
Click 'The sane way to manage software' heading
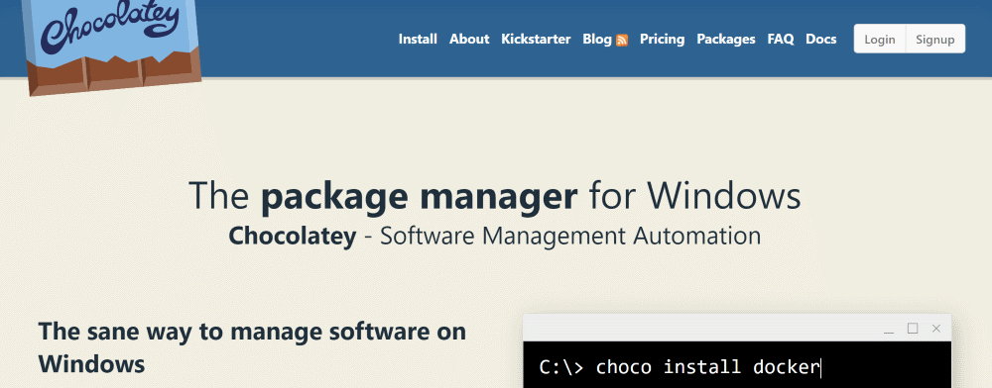coord(252,347)
